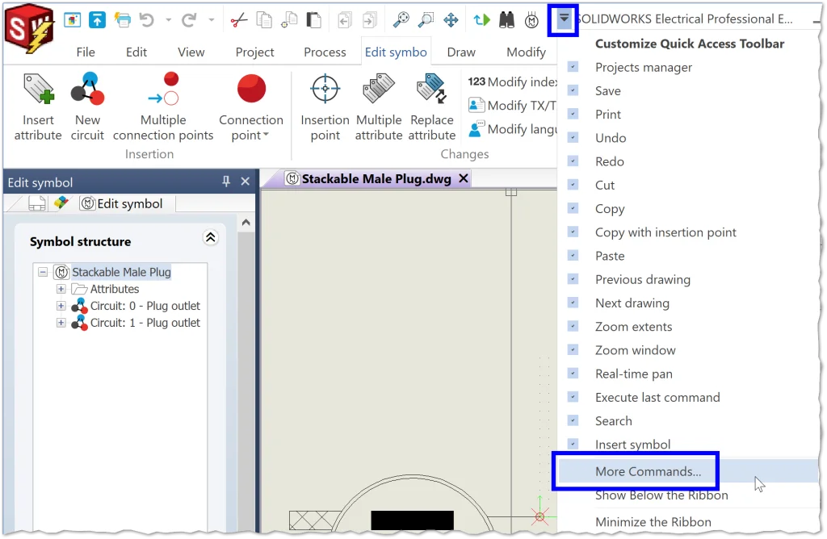Click Multiple attribute ribbon icon

[x=378, y=107]
